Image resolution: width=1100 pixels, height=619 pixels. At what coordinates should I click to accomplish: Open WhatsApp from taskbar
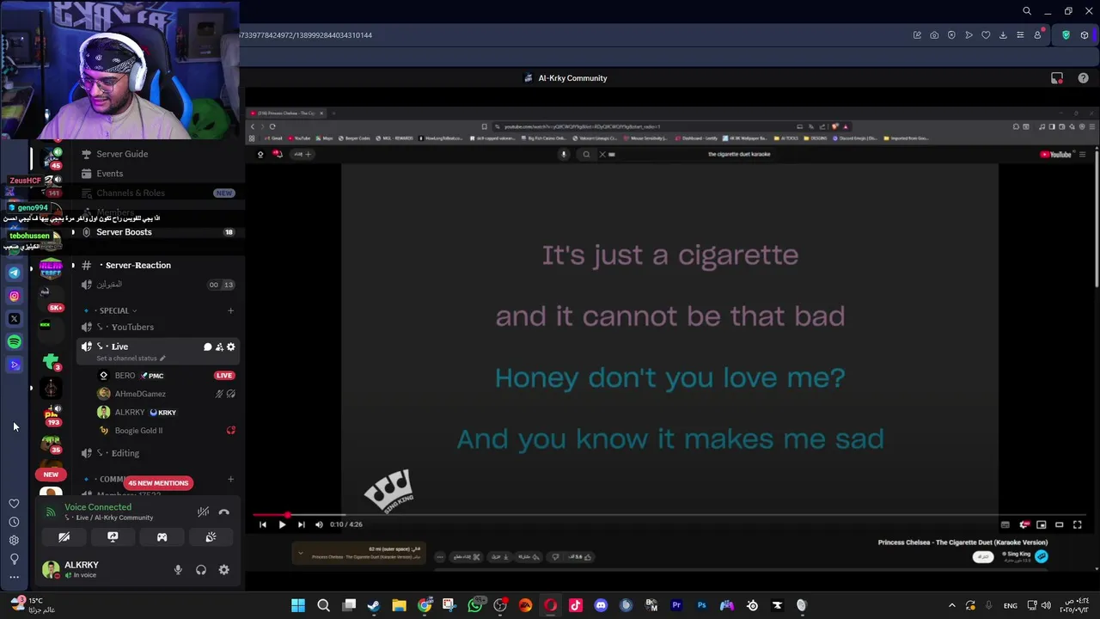tap(475, 605)
